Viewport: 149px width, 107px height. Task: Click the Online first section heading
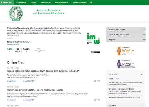click(15, 62)
